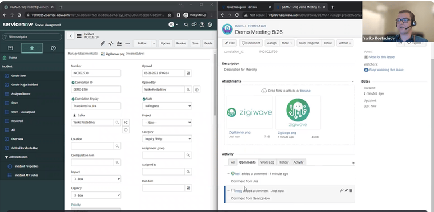
Task: Show related incidents icon beside Caller
Action: pyautogui.click(x=126, y=122)
